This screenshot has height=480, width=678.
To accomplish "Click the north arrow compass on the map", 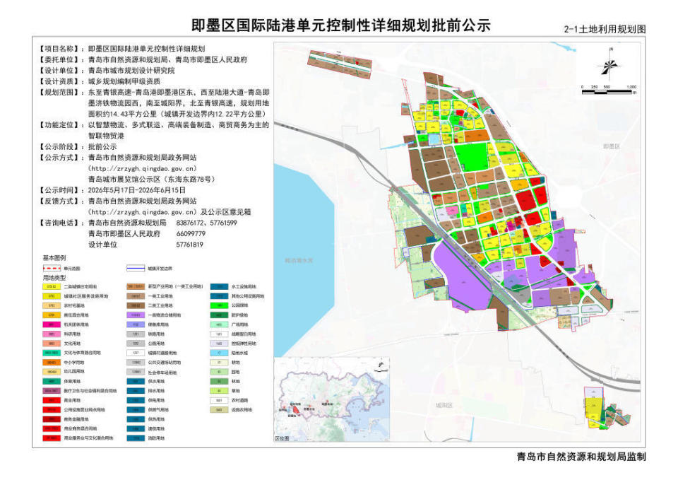I will [x=609, y=65].
